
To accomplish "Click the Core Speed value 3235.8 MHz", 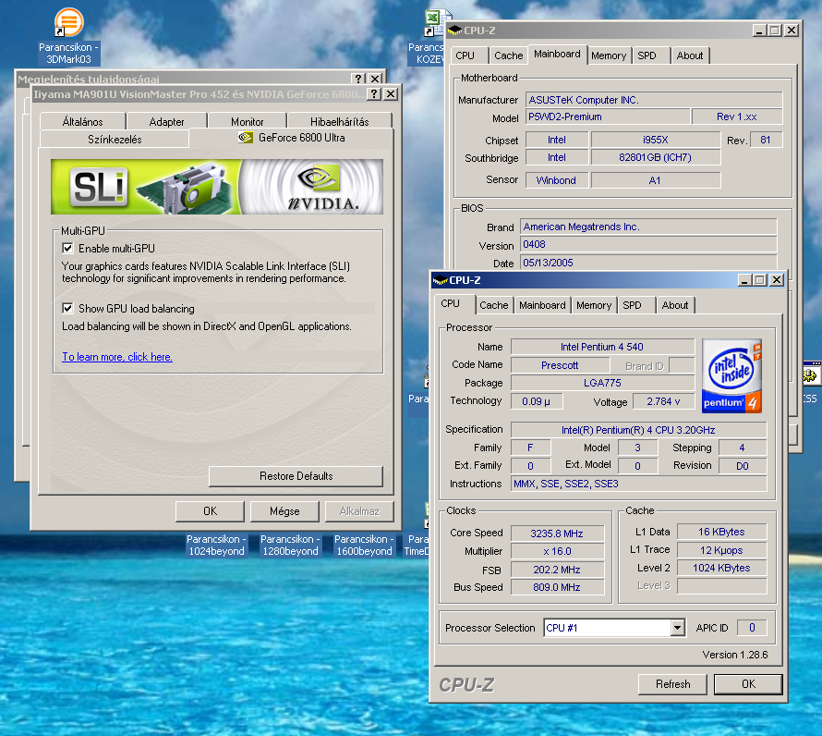I will [557, 534].
